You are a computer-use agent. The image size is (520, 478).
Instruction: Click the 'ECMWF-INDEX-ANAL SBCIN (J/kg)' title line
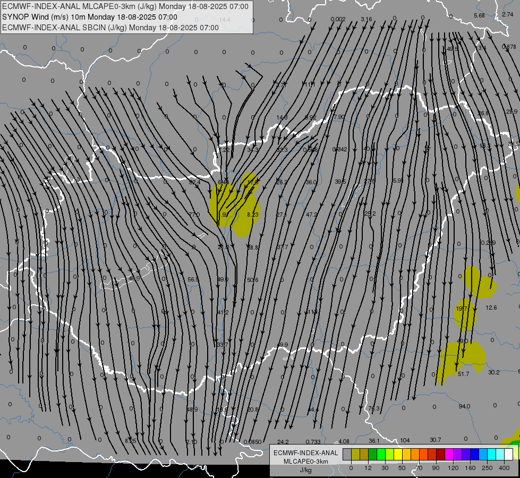(x=64, y=28)
